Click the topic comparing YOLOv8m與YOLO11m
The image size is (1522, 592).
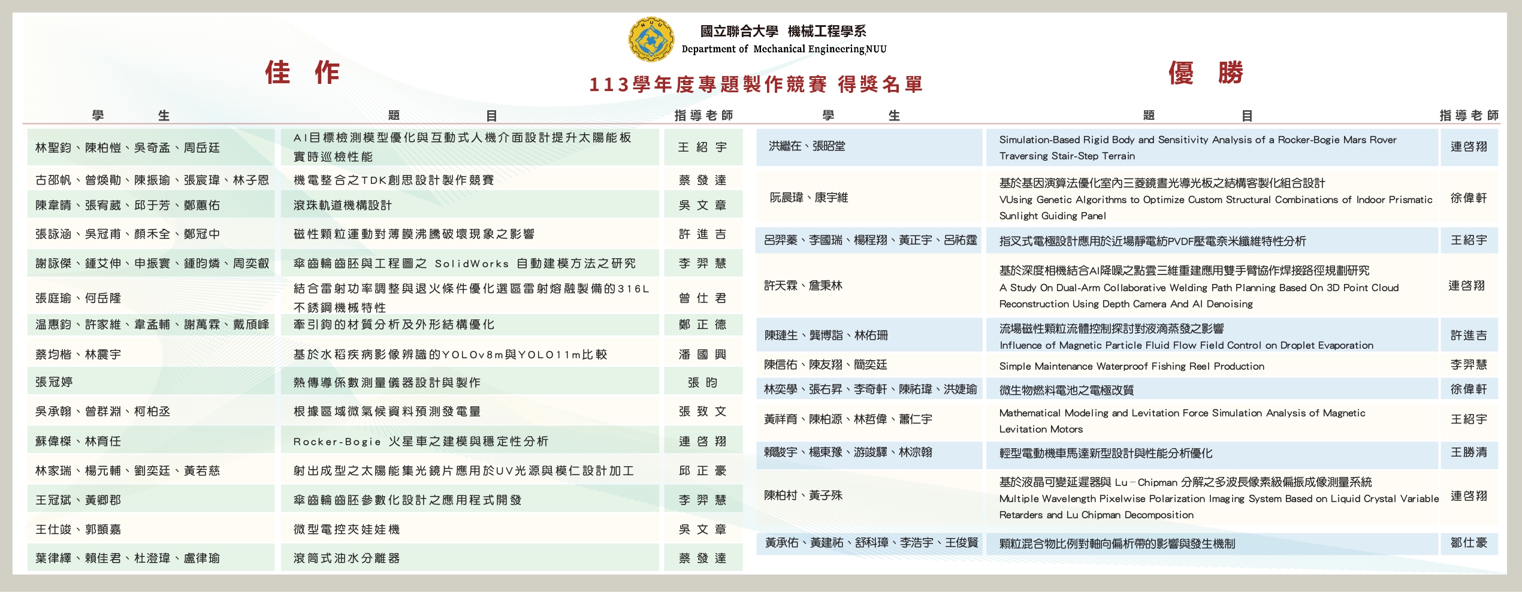(450, 354)
